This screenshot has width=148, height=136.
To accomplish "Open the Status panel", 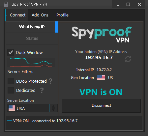I will [x=32, y=39].
